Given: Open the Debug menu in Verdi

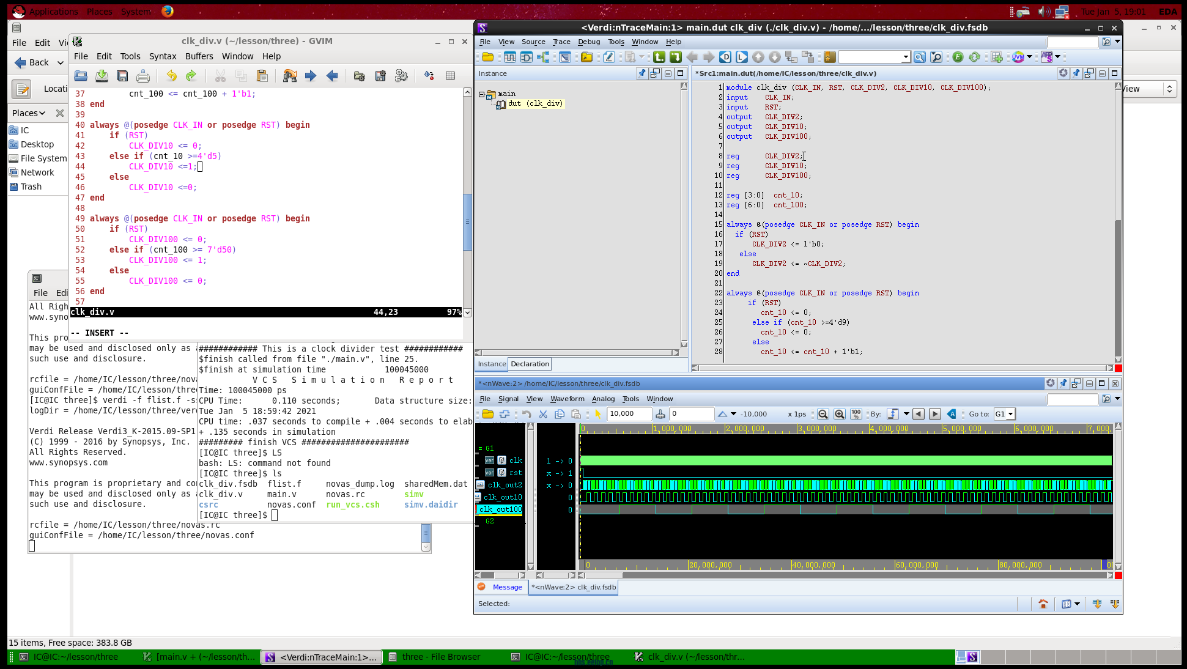Looking at the screenshot, I should click(589, 42).
